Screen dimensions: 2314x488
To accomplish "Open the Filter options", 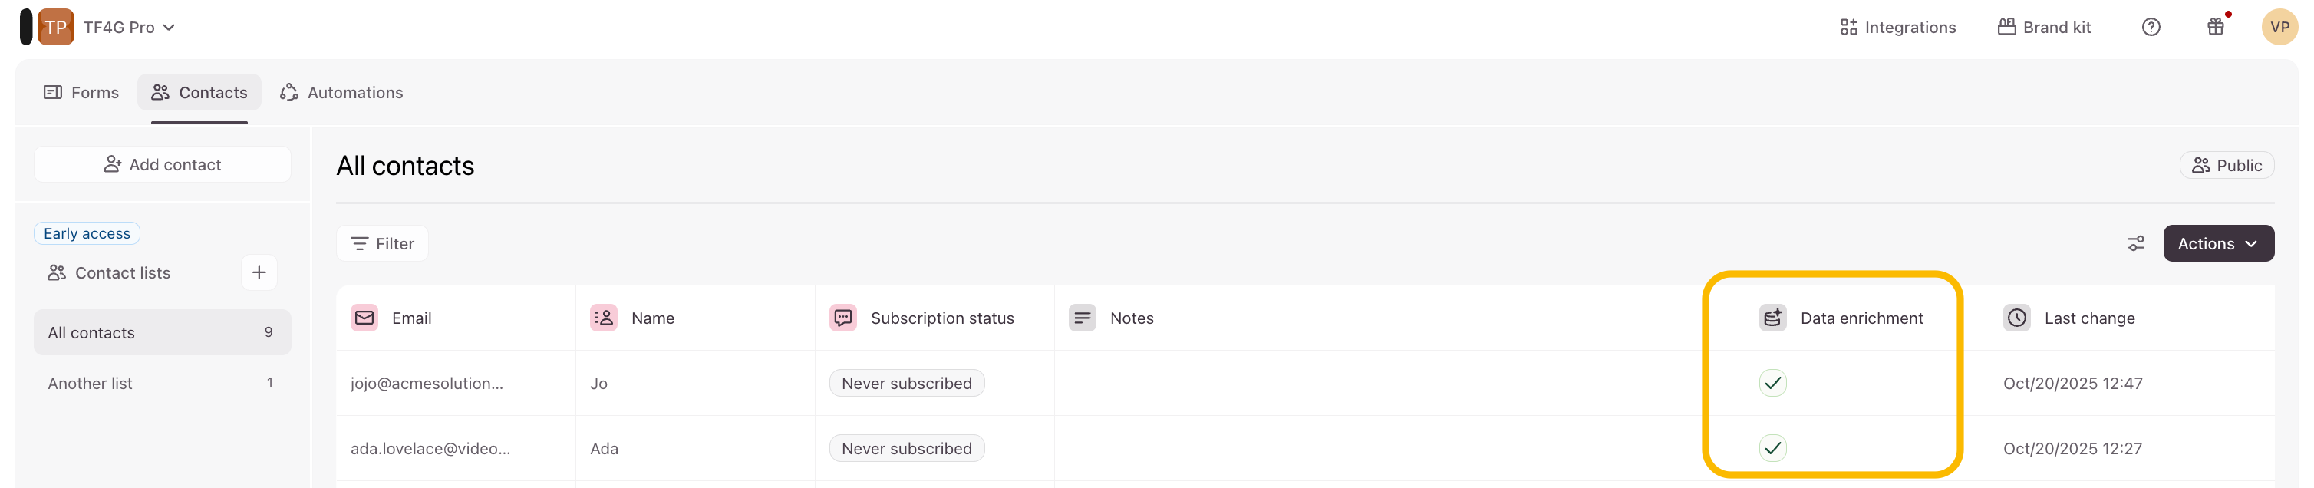I will (x=383, y=243).
